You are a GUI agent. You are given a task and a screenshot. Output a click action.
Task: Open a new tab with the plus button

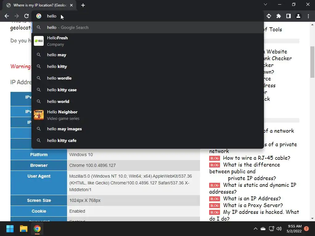[83, 5]
